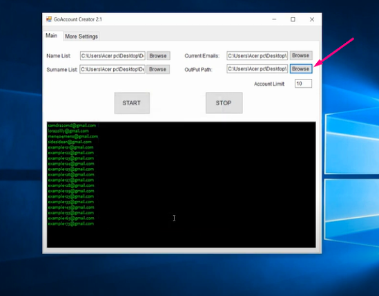Image resolution: width=379 pixels, height=296 pixels.
Task: Click the GoAccount Creator app icon in title bar
Action: coord(49,19)
